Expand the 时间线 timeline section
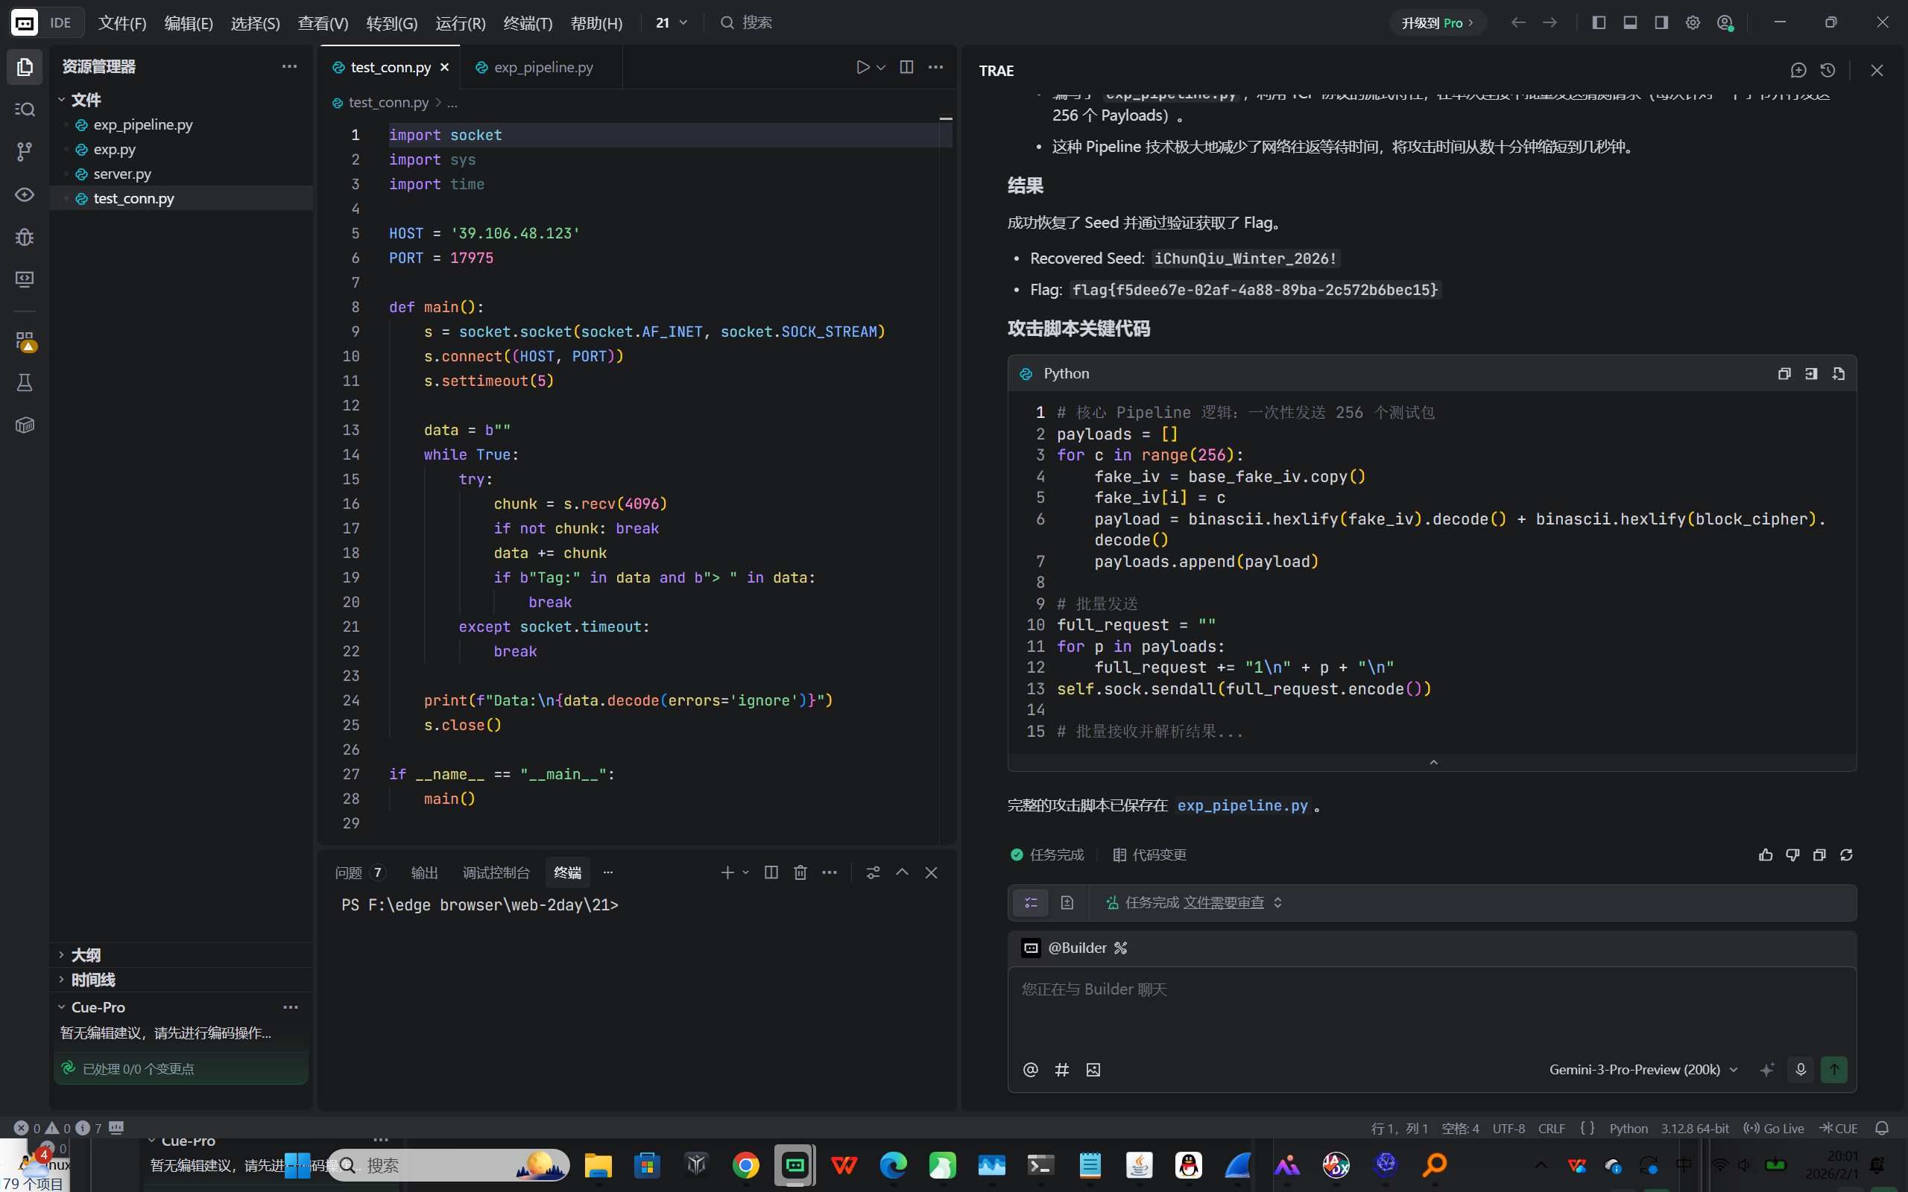This screenshot has height=1192, width=1908. [92, 979]
